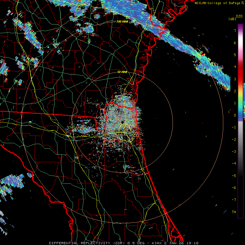Viewport: 245px width, 245px height.
Task: Click the -3 value on the color scale
Action: [x=234, y=151]
